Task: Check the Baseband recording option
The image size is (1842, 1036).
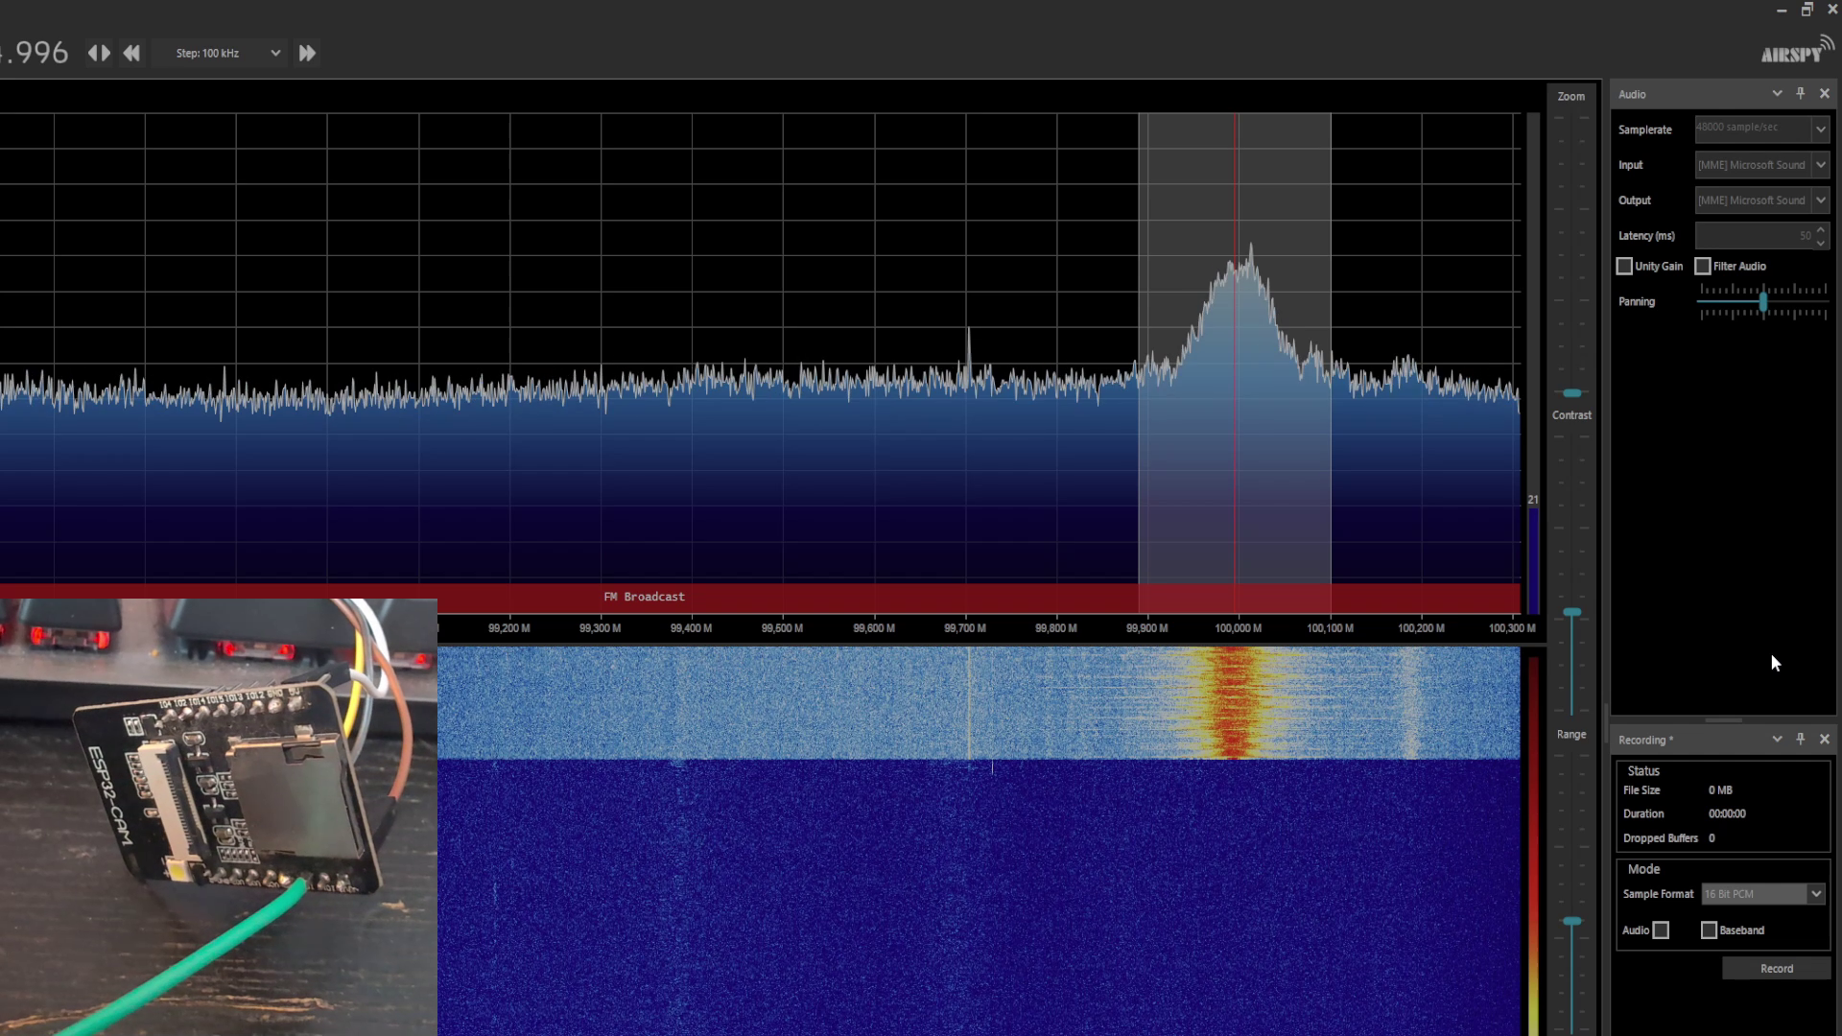Action: coord(1709,930)
